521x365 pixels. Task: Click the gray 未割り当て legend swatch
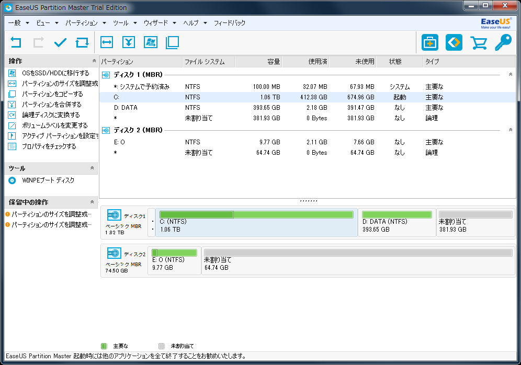(x=162, y=346)
